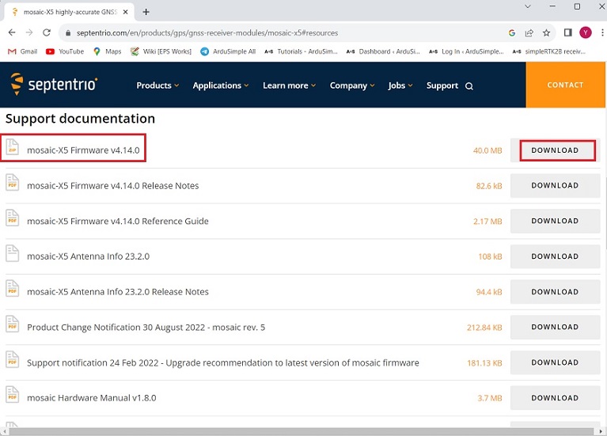Click the Septentrio logo
Viewport: 607px width, 436px height.
coord(55,84)
